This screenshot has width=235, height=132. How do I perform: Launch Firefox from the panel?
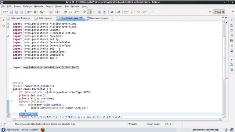pyautogui.click(x=43, y=129)
